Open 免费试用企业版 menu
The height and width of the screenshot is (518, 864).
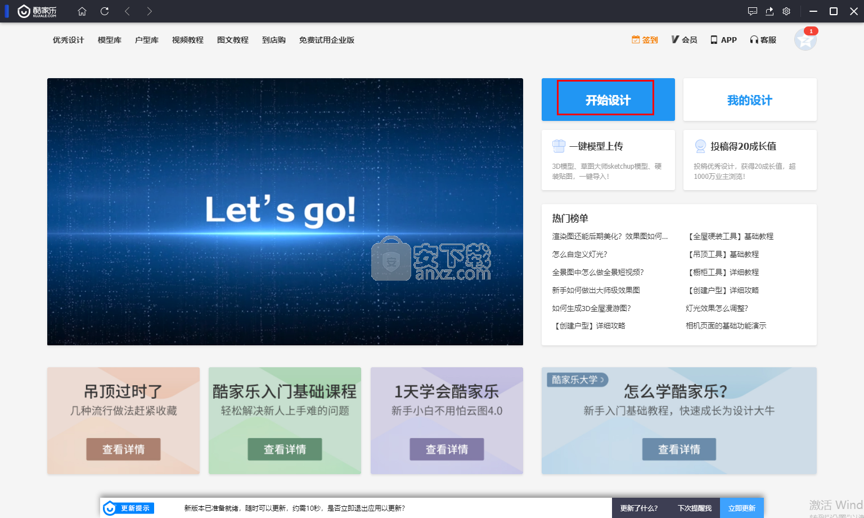pos(327,40)
